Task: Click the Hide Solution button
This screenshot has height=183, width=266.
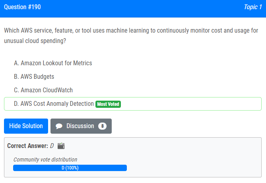Action: [x=26, y=126]
